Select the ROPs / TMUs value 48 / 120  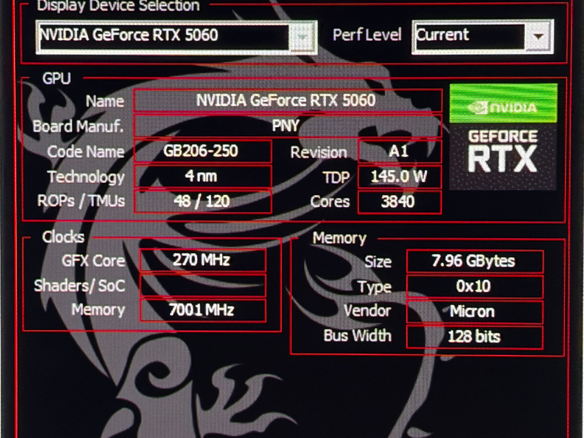pos(202,202)
